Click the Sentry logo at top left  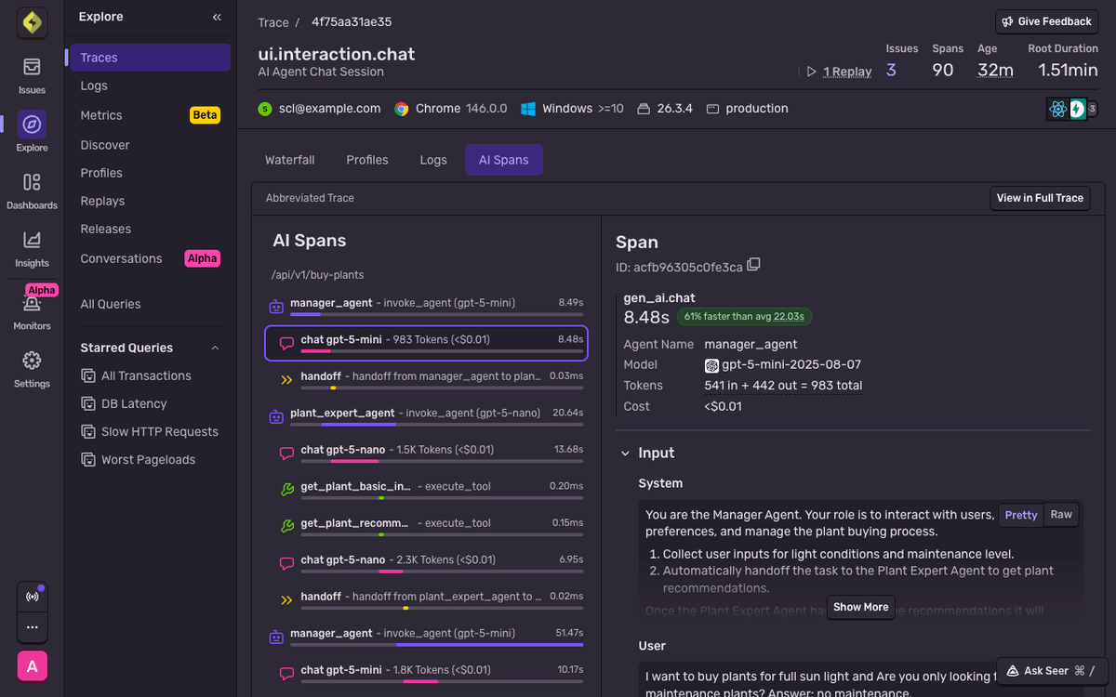click(31, 22)
